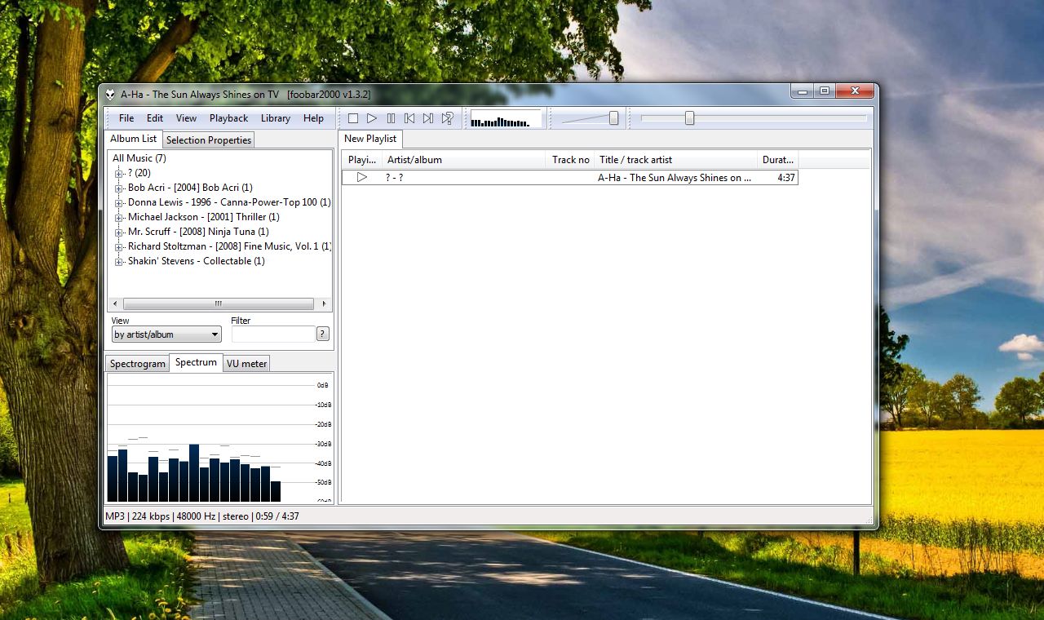The image size is (1044, 620).
Task: Click the Play button in toolbar
Action: (x=372, y=118)
